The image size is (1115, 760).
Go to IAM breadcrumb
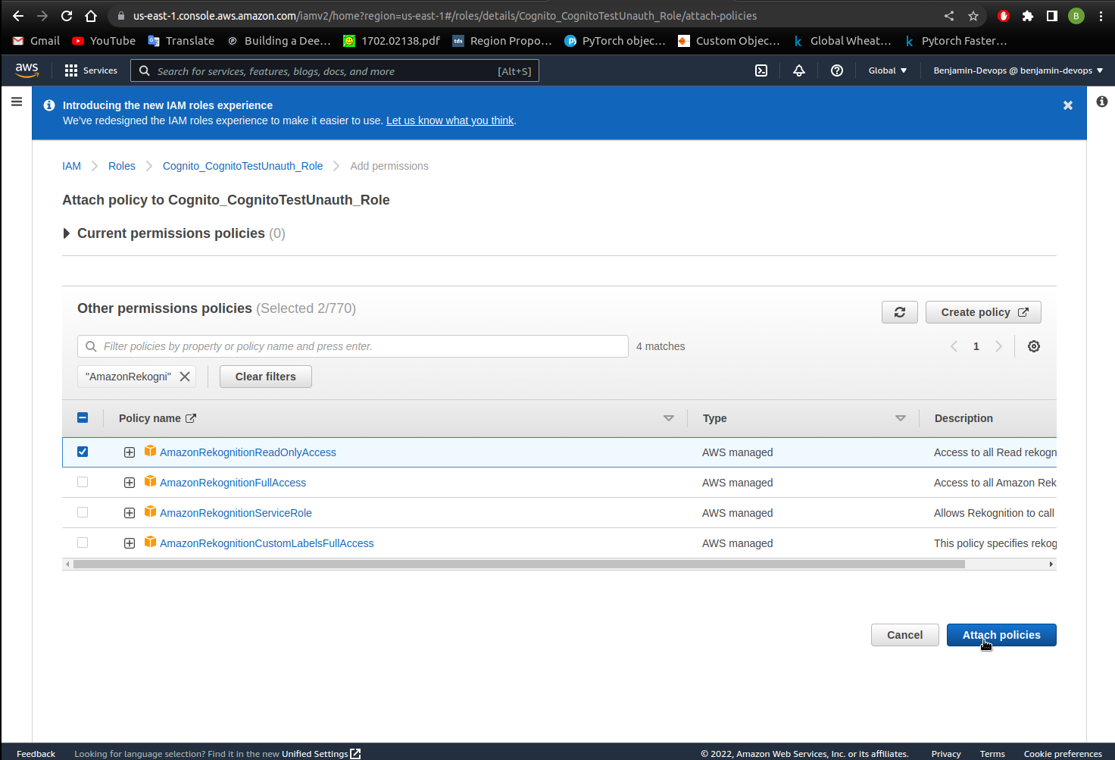click(71, 166)
